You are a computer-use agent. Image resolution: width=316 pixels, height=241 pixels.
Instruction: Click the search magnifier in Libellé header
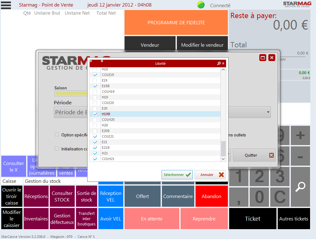pos(219,63)
